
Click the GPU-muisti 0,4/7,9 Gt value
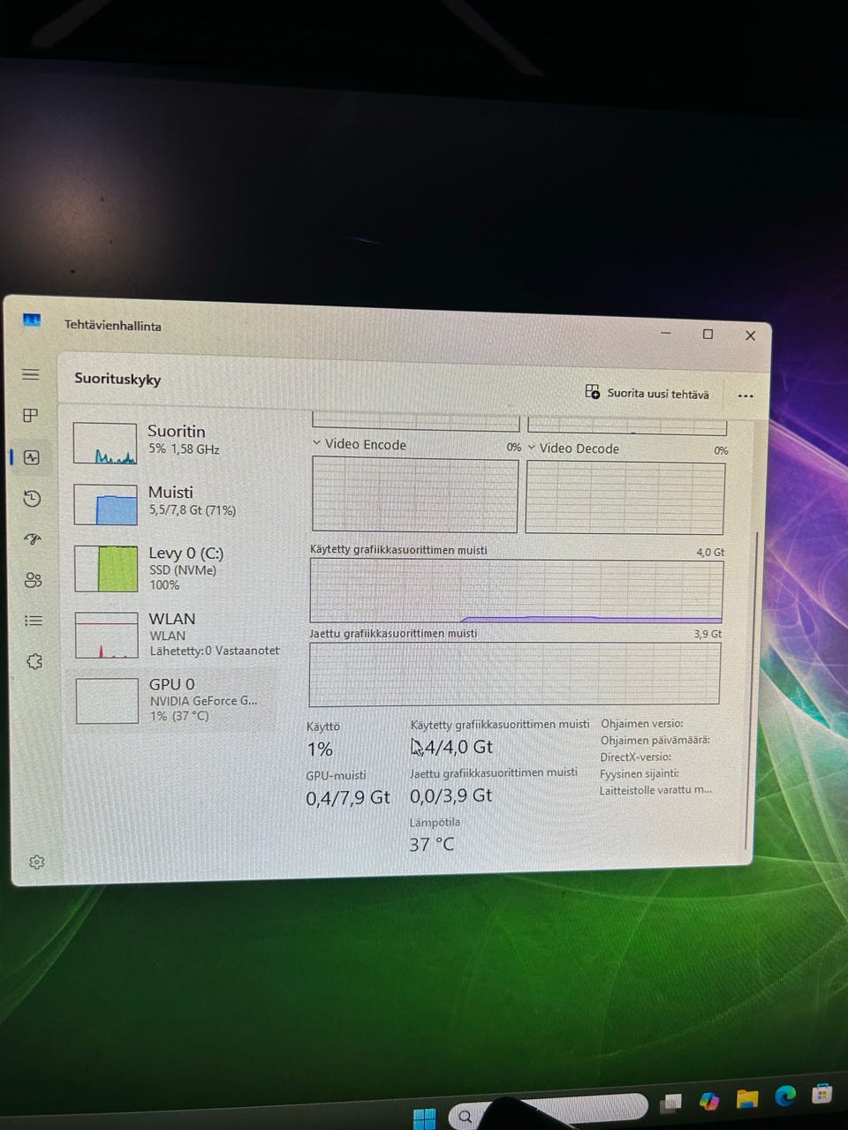coord(348,798)
